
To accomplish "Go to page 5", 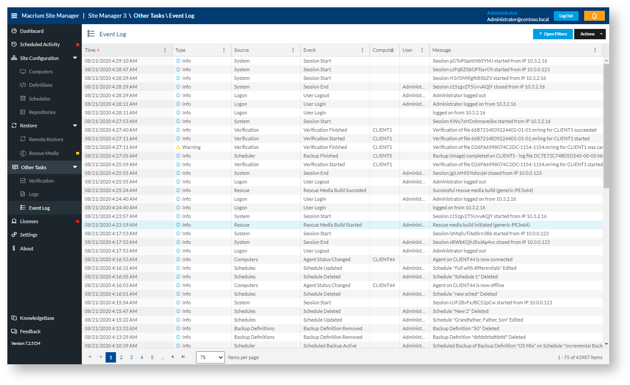I will tap(152, 357).
